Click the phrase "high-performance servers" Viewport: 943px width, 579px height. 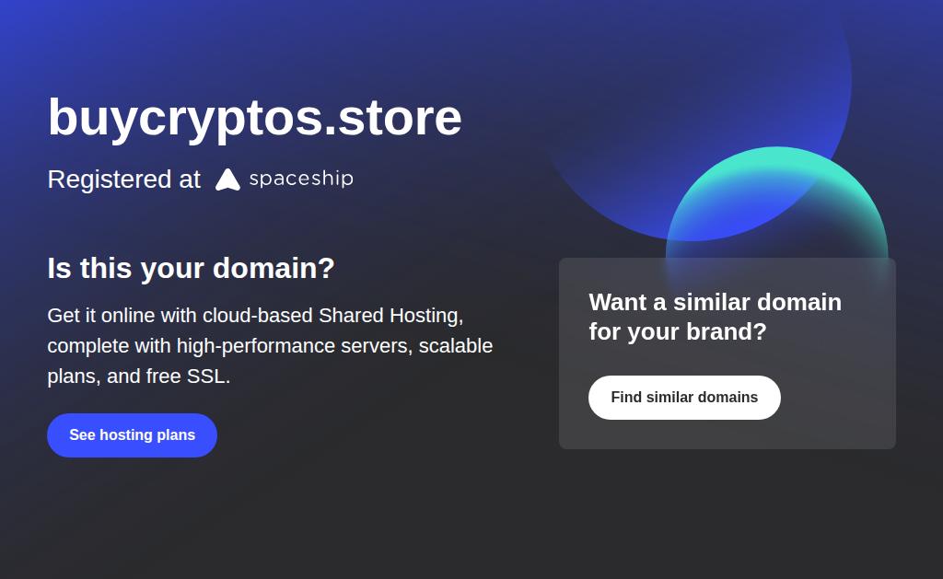click(x=294, y=346)
